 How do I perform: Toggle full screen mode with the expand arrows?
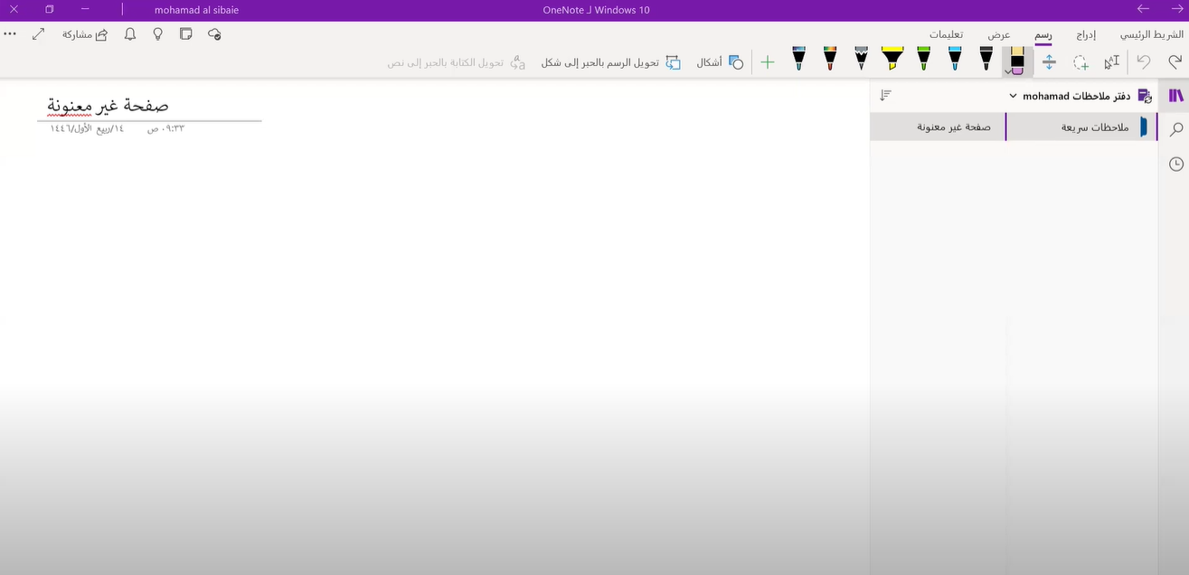(x=39, y=34)
